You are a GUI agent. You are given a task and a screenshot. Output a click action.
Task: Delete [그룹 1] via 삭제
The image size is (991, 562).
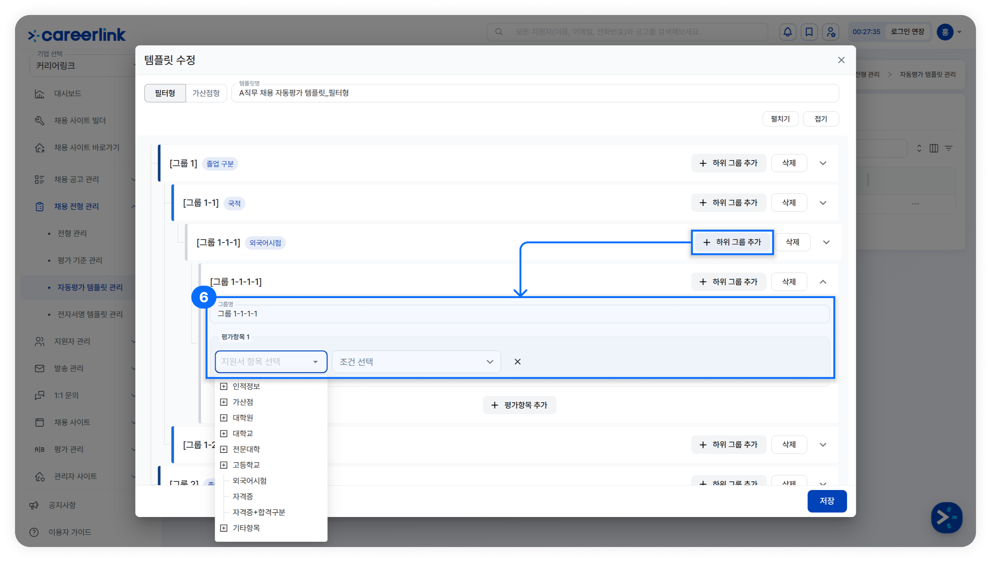click(789, 163)
